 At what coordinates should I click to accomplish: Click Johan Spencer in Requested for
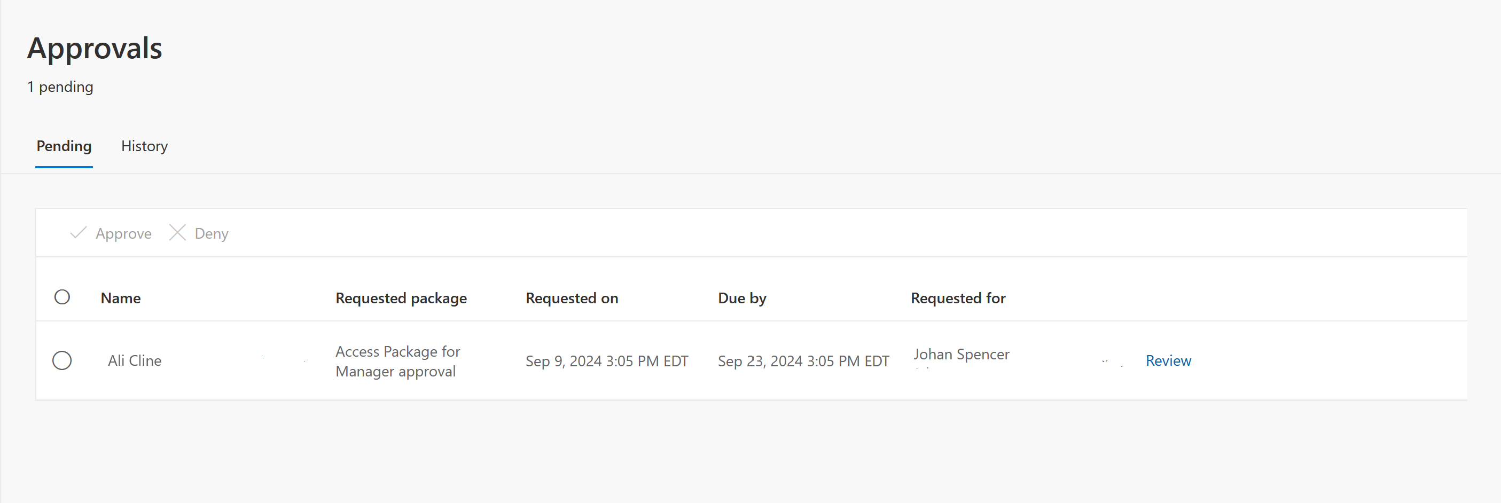(961, 354)
